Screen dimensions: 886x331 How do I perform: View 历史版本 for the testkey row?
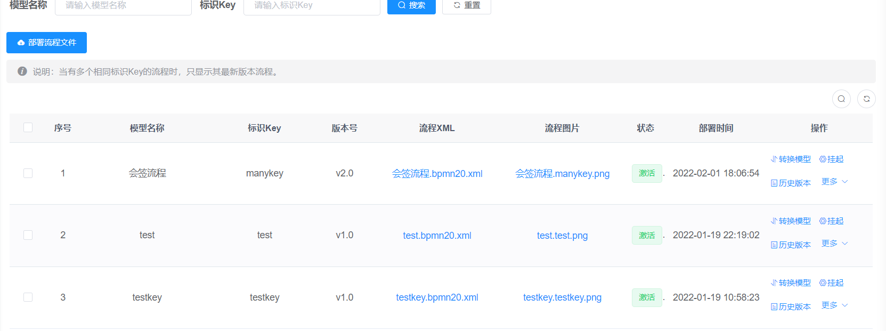click(x=791, y=307)
